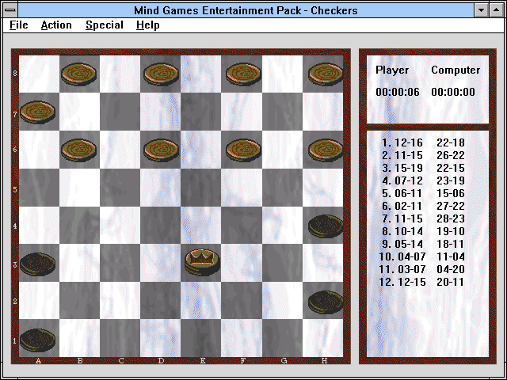Image resolution: width=507 pixels, height=380 pixels.
Task: Click the light checker on B6
Action: (78, 150)
